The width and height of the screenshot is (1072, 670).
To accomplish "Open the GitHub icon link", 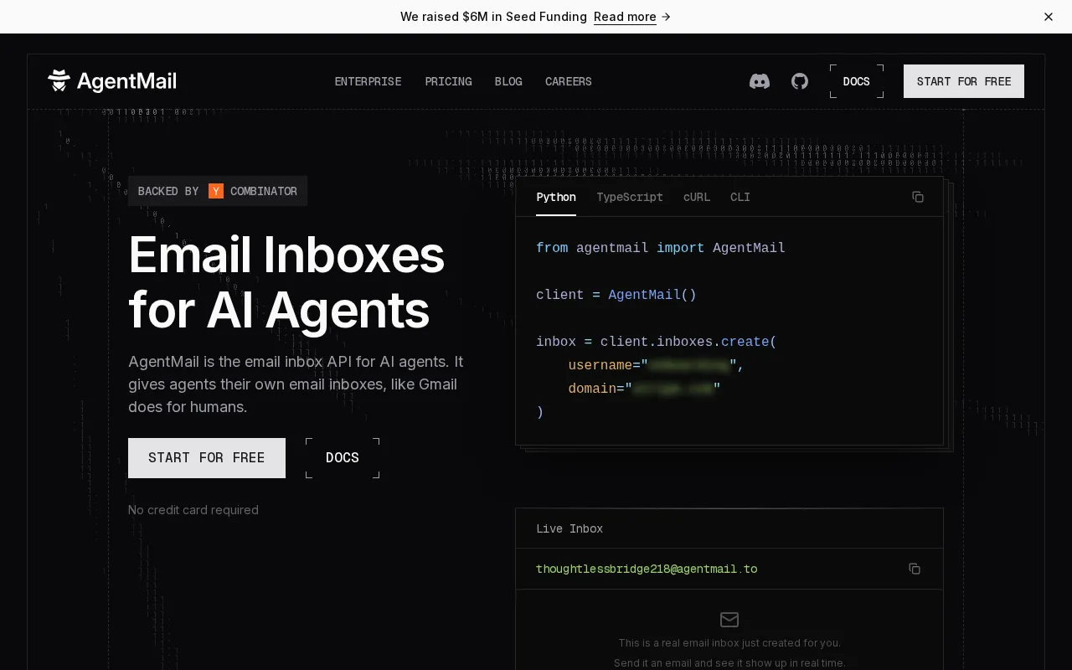I will tap(800, 81).
